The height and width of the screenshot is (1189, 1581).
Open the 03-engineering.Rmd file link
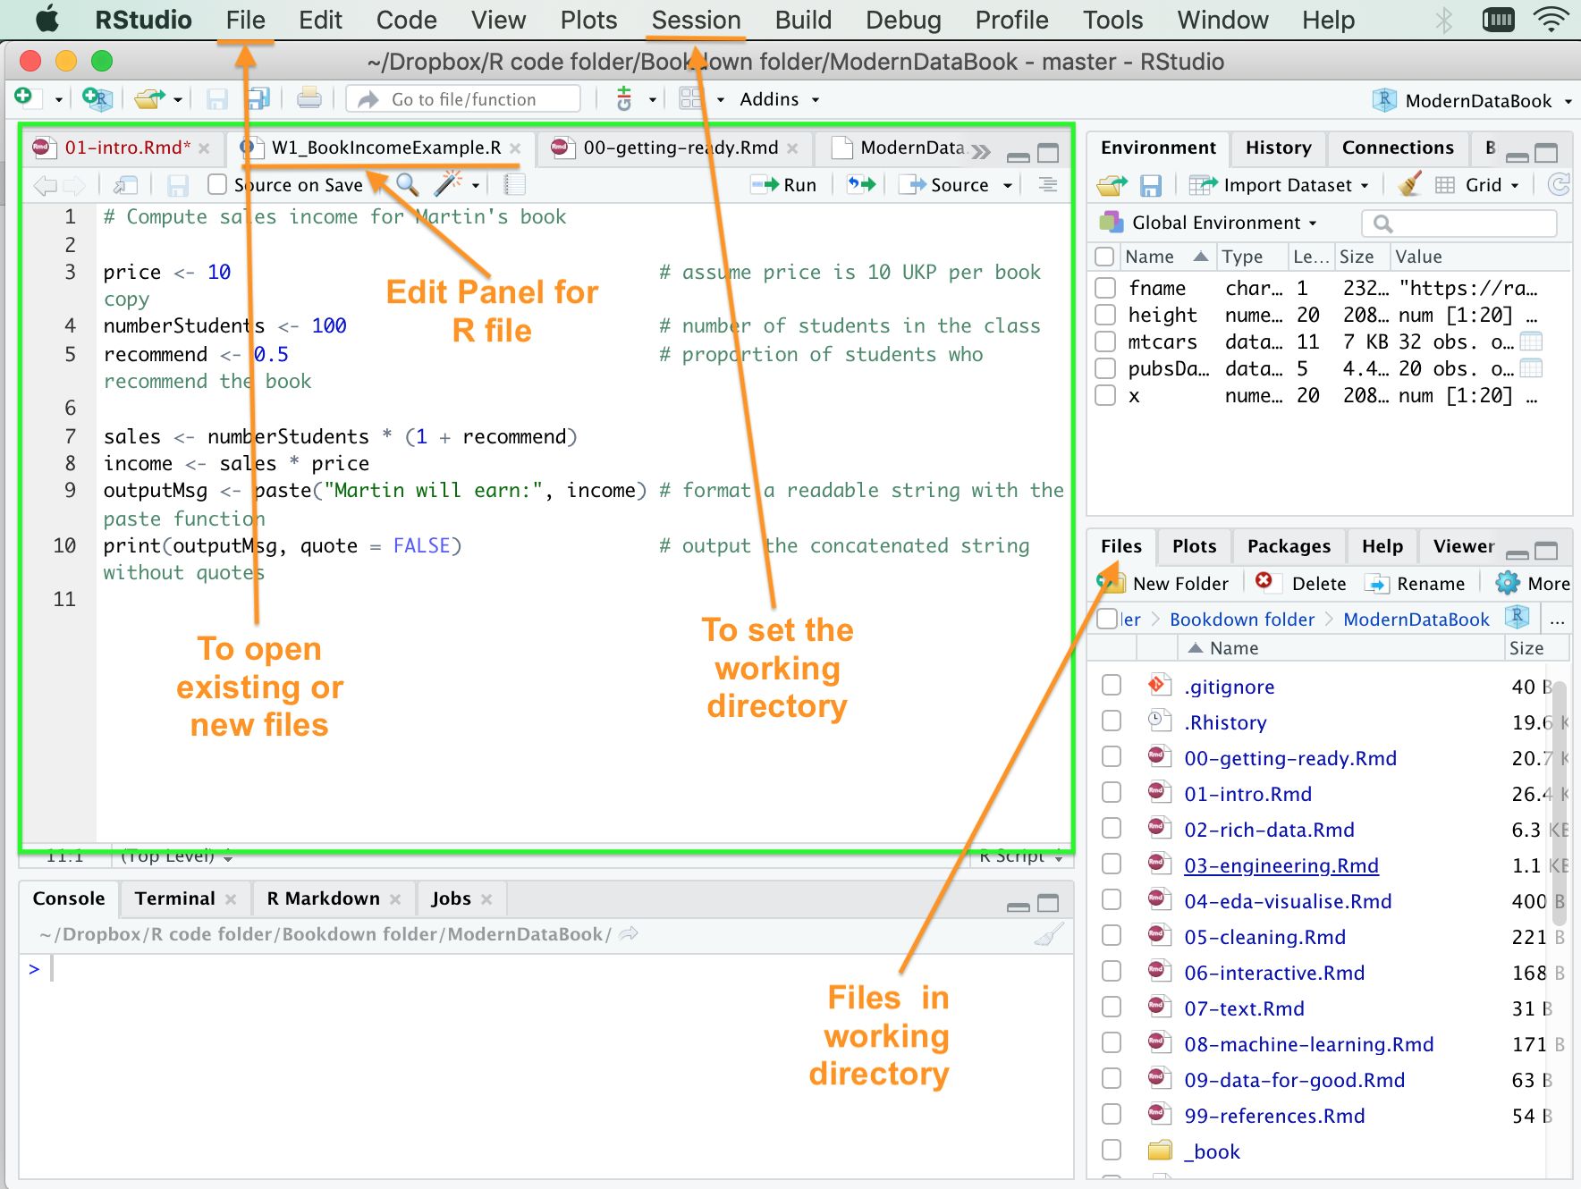coord(1281,865)
